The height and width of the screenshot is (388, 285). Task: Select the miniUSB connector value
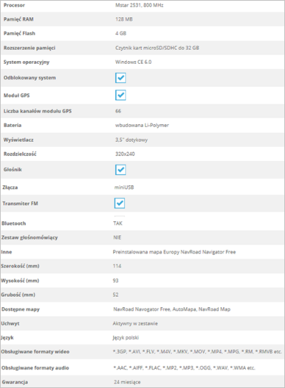pos(124,187)
